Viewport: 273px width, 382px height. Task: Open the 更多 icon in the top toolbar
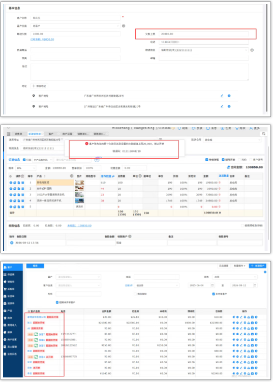coord(251,128)
